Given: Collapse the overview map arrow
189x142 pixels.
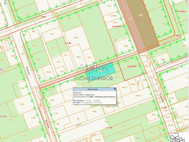Looking at the screenshot, I should [171, 133].
